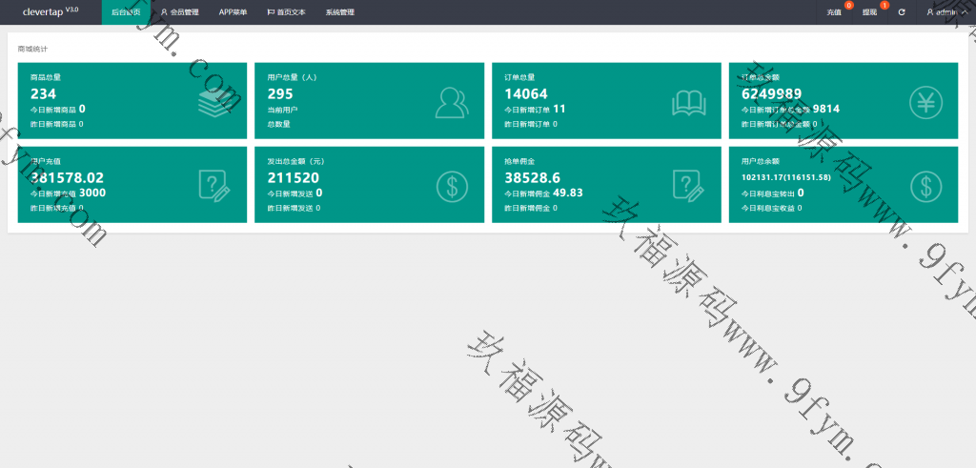Click the question-edit icon in 抢单佣金 card
Screen dimensions: 976x468
click(688, 185)
